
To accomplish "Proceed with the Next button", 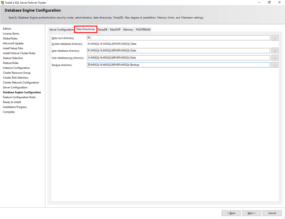I will coord(251,213).
